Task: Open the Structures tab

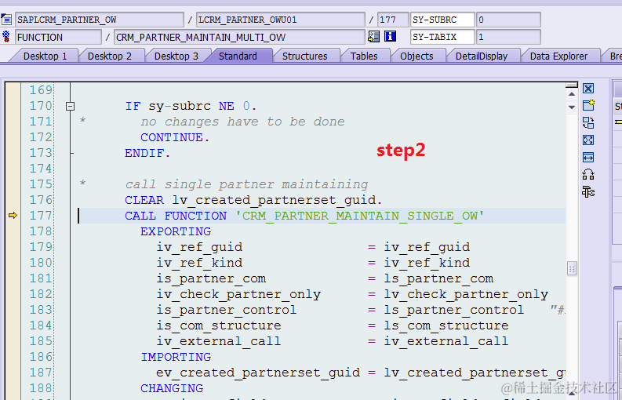Action: [304, 56]
